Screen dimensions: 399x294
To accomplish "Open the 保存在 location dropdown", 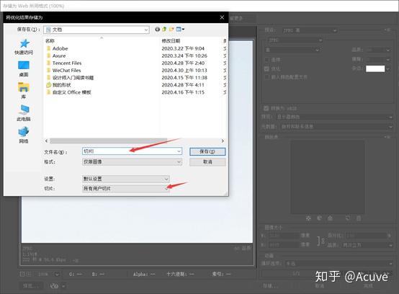I will (97, 30).
